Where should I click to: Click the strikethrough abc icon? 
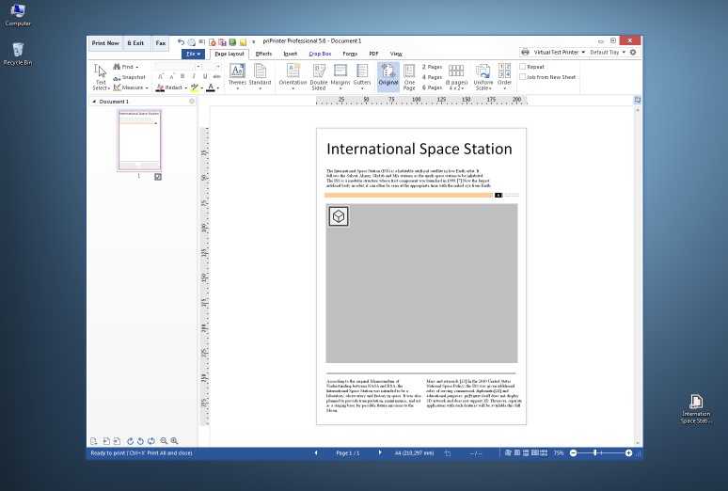tap(216, 76)
